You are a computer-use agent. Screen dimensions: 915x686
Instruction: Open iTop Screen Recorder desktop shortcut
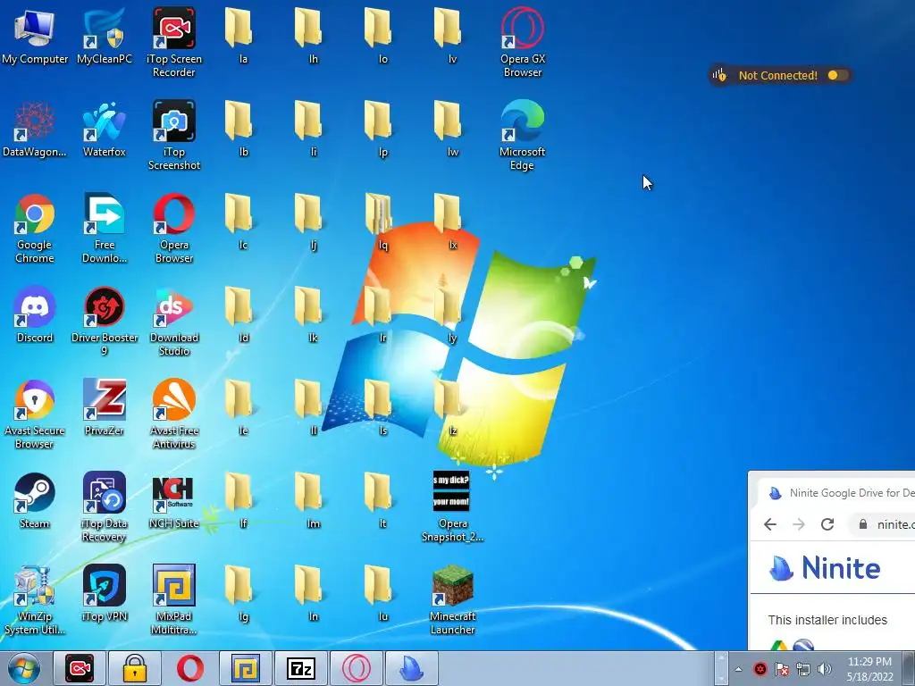pyautogui.click(x=174, y=42)
